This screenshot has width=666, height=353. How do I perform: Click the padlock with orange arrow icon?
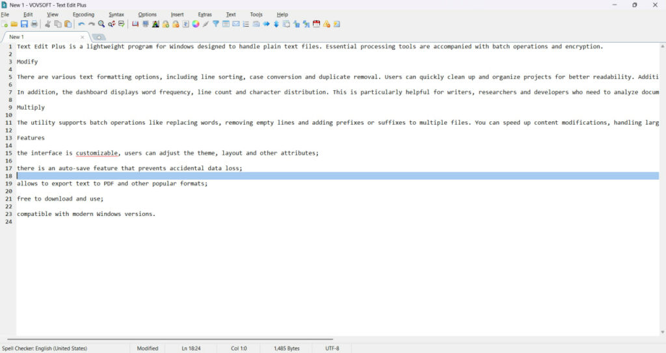pyautogui.click(x=176, y=24)
